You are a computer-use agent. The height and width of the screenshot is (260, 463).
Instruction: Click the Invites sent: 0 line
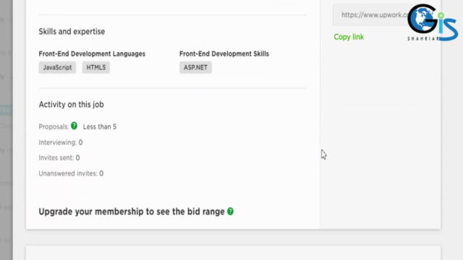[x=59, y=157]
